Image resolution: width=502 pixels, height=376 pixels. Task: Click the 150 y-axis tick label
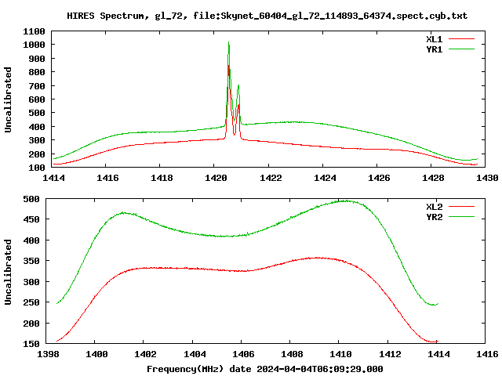coord(31,344)
